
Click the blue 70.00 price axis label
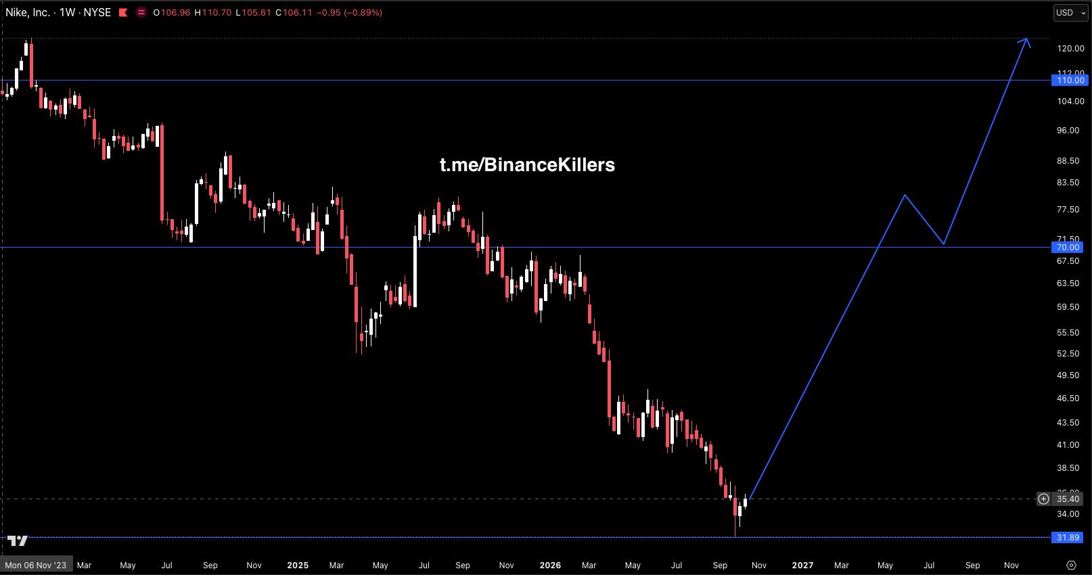[1069, 247]
